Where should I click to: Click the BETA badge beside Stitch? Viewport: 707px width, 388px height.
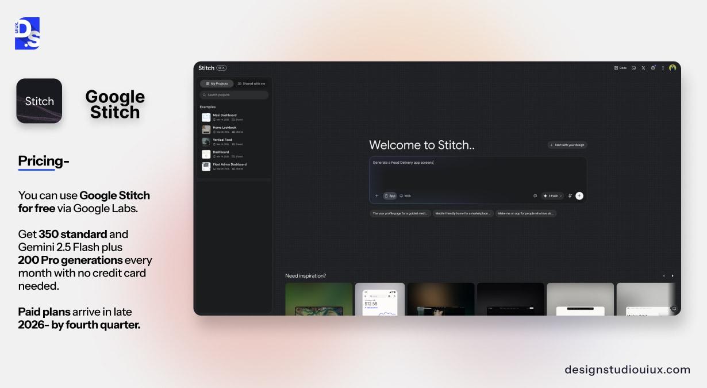click(221, 68)
